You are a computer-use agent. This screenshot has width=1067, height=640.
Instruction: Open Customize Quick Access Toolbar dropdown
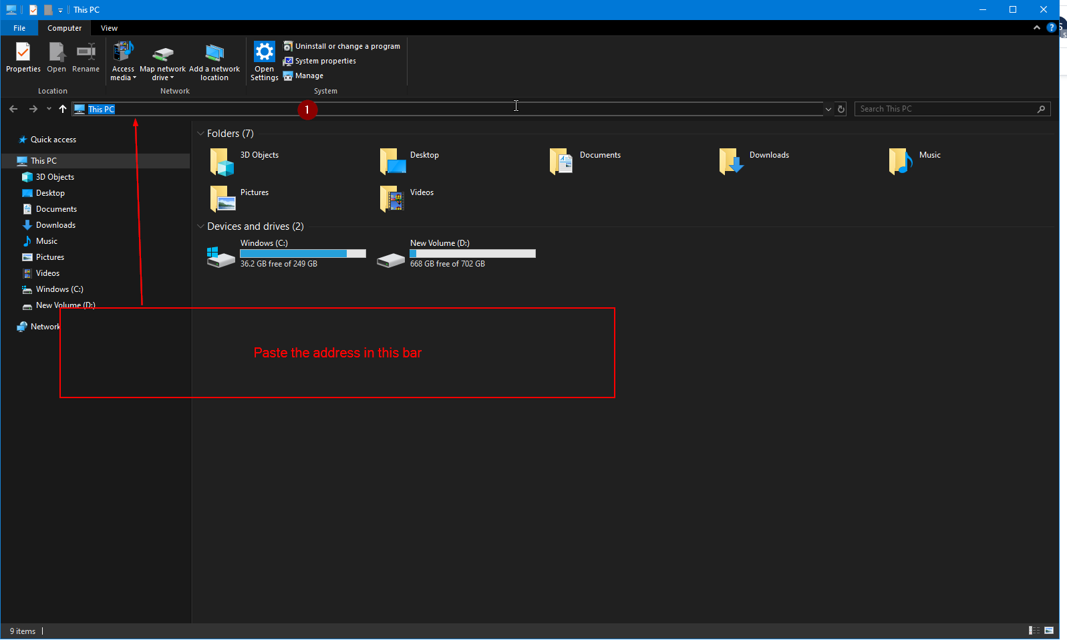(60, 10)
